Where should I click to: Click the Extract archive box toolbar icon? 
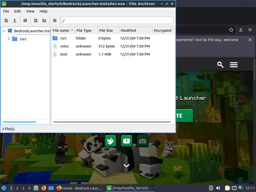tap(25, 20)
